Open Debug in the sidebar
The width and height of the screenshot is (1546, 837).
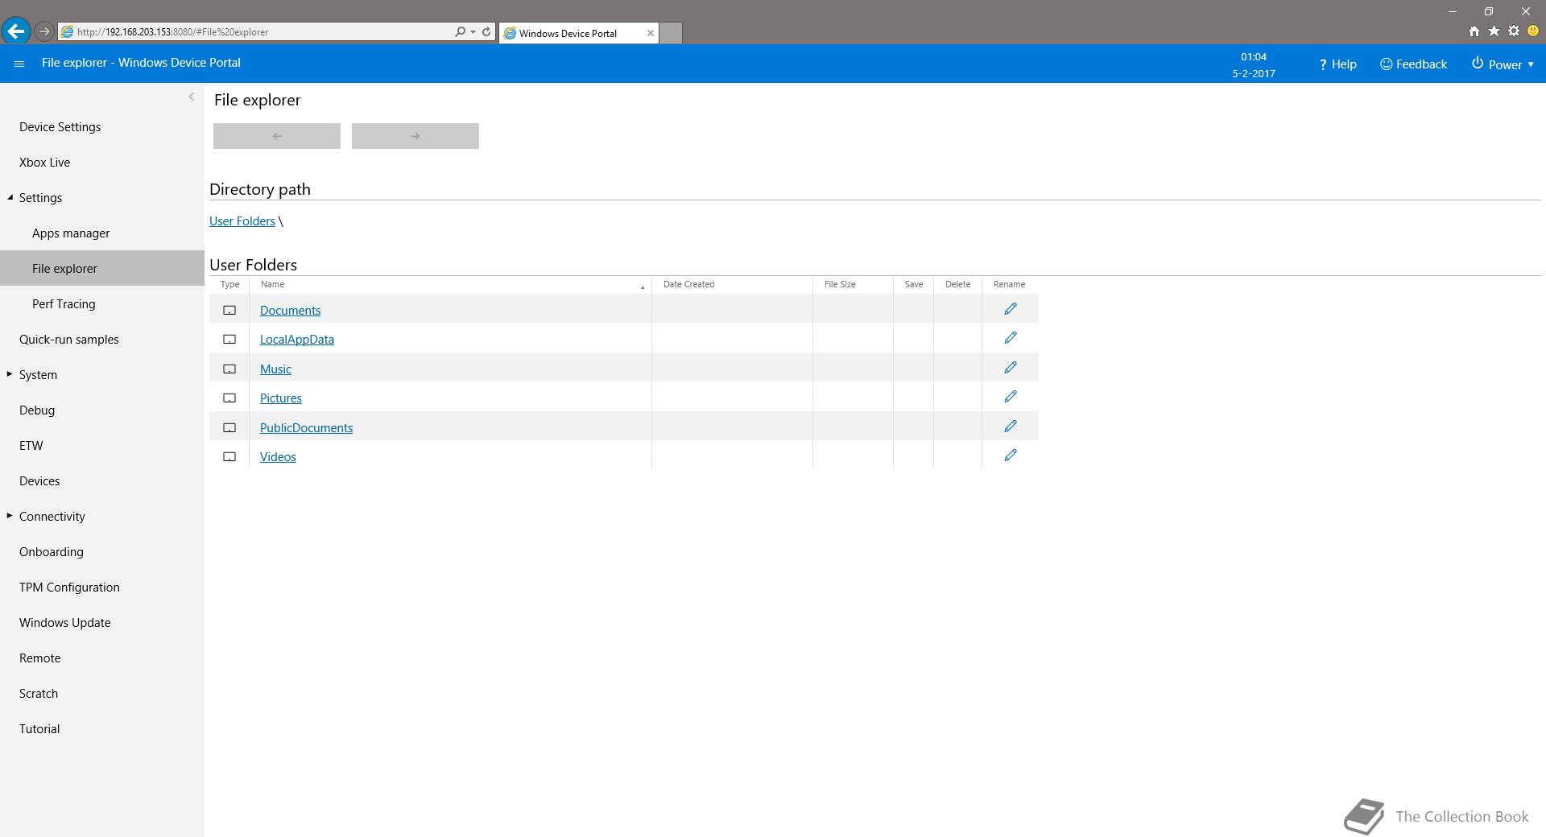tap(37, 410)
